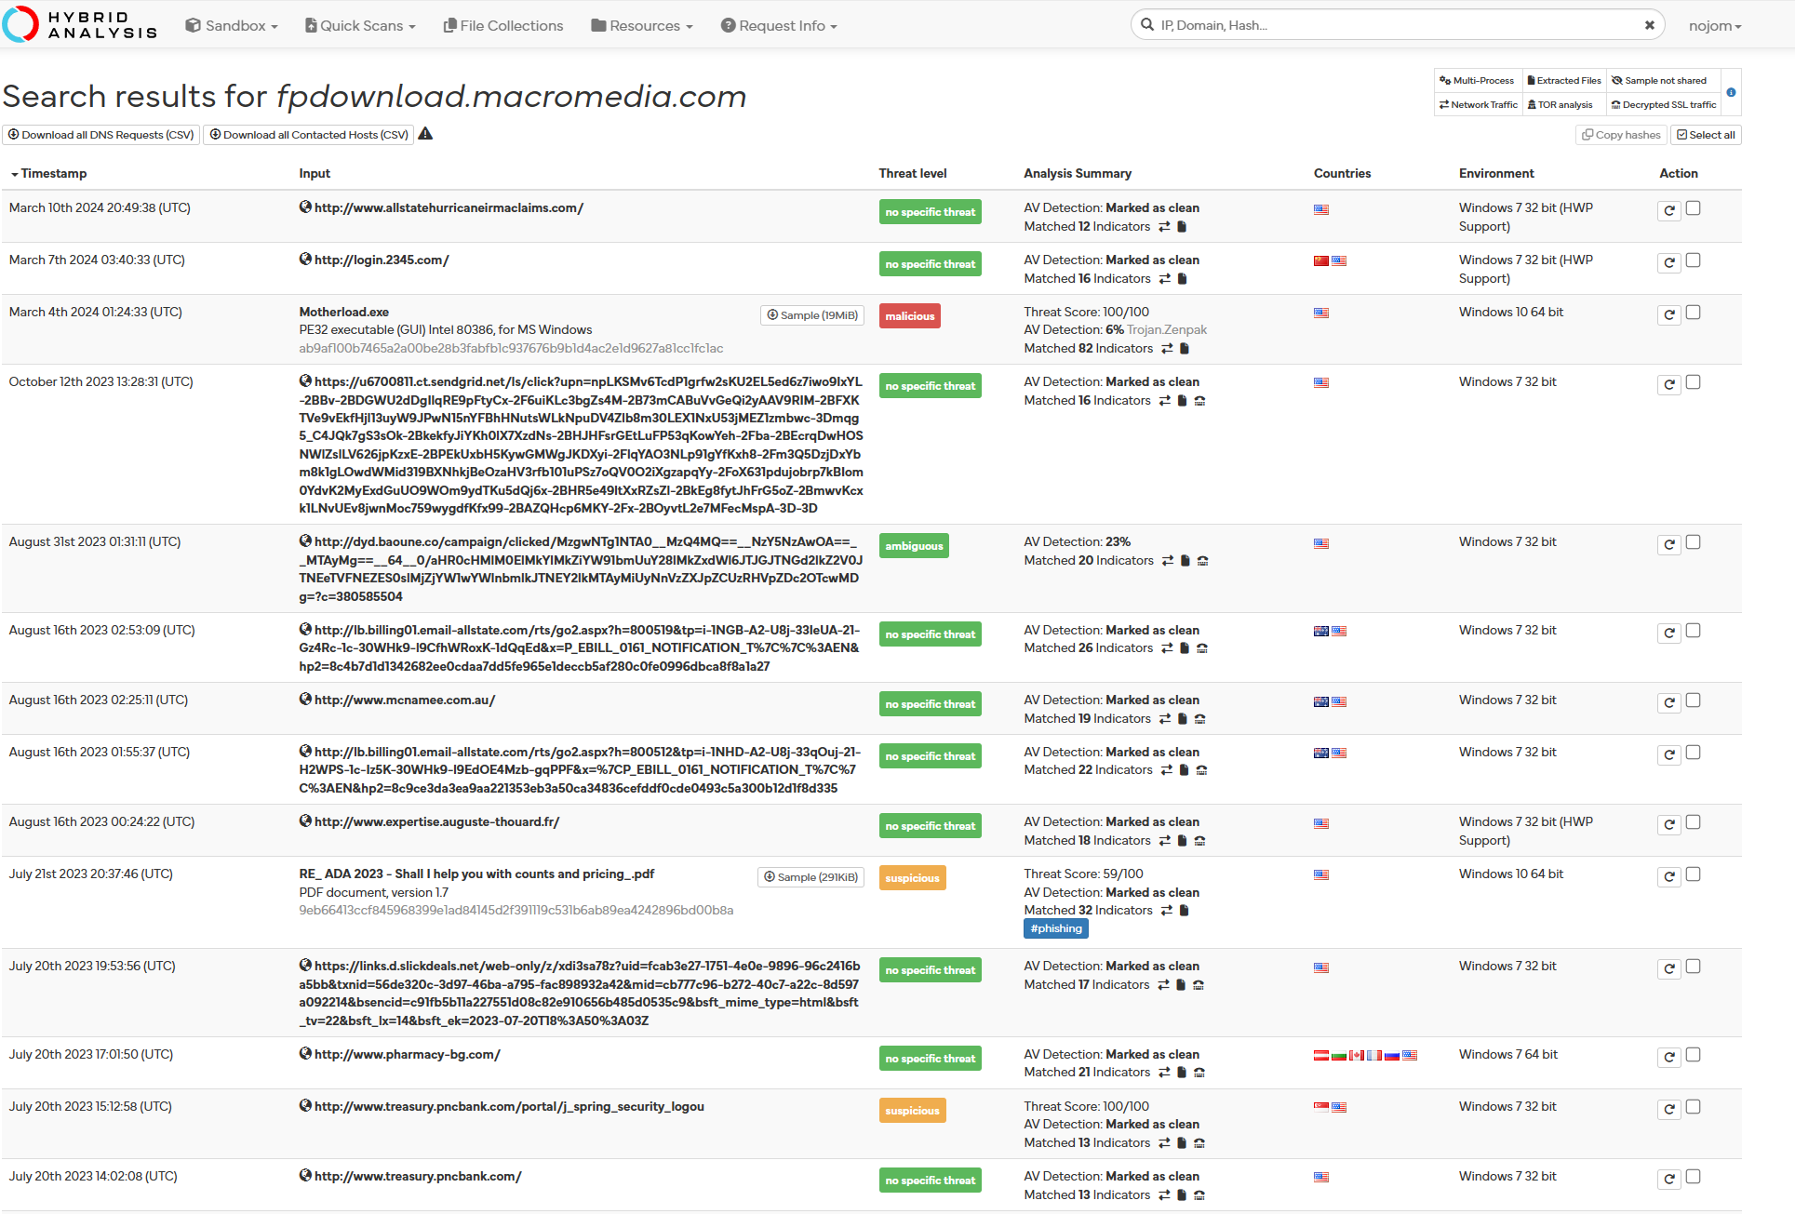Open the pharmacy-bg.com report link
Screen dimensions: 1795x1214
tap(408, 1055)
